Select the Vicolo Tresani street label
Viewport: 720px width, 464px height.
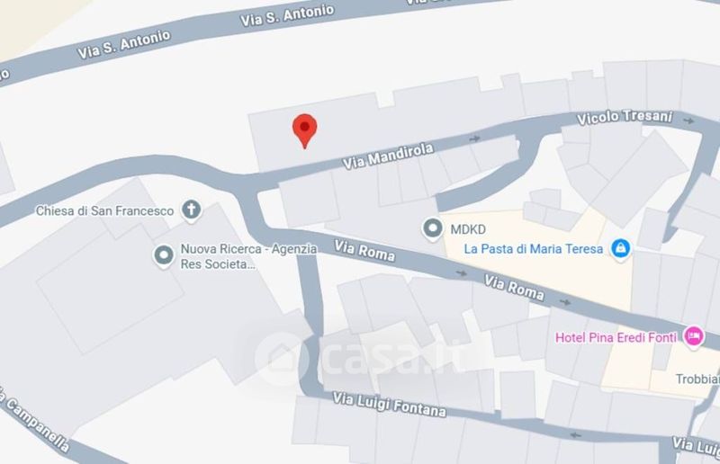[625, 117]
